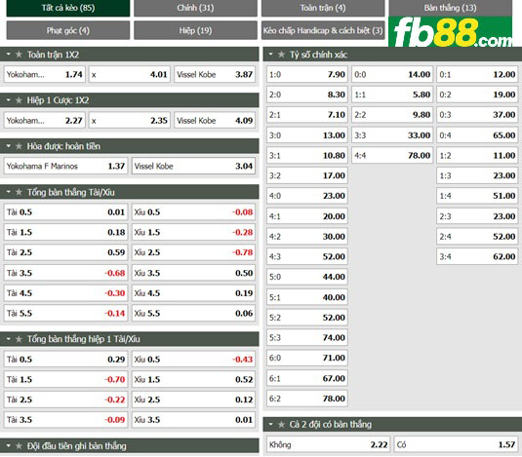Pick correct score 1:2 at 11.00

[477, 156]
